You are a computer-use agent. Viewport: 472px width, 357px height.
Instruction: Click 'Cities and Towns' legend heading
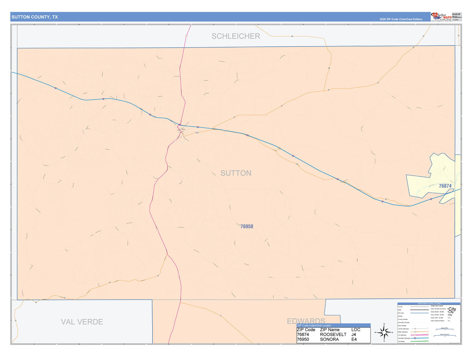pos(437,306)
